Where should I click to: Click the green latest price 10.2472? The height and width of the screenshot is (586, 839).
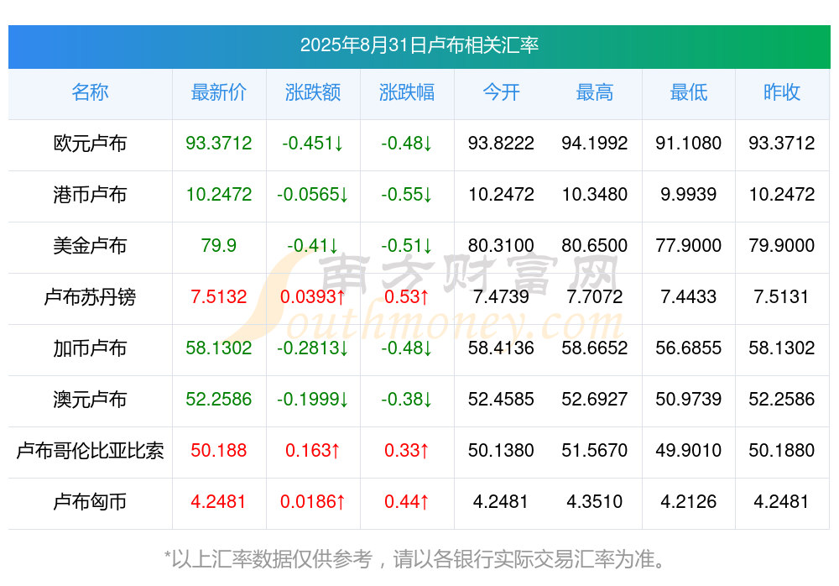point(219,195)
